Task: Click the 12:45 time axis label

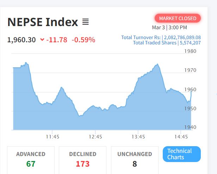Action: pyautogui.click(x=95, y=136)
